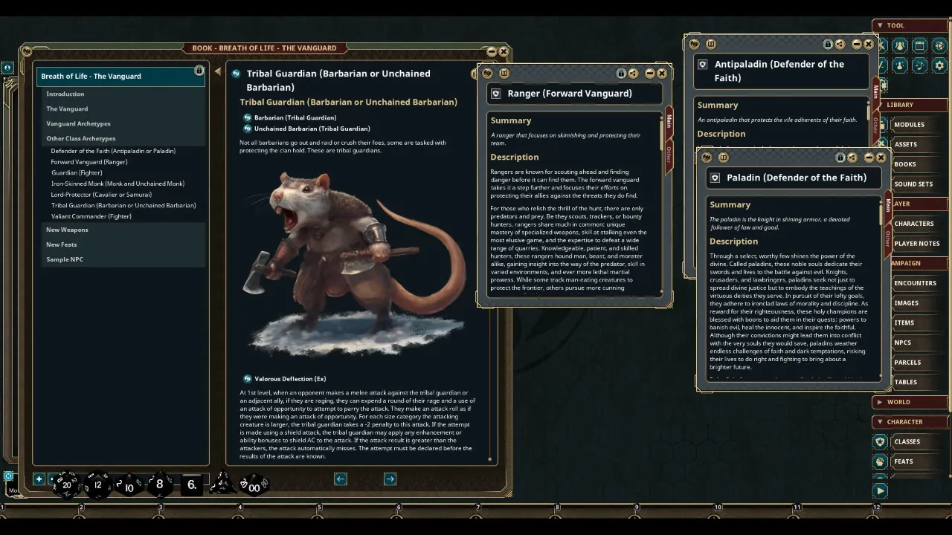Image resolution: width=952 pixels, height=535 pixels.
Task: Switch to Main tab in Ranger window
Action: click(x=668, y=120)
